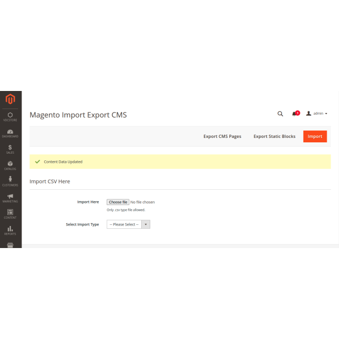Open the Catalog menu
339x339 pixels.
[x=10, y=166]
